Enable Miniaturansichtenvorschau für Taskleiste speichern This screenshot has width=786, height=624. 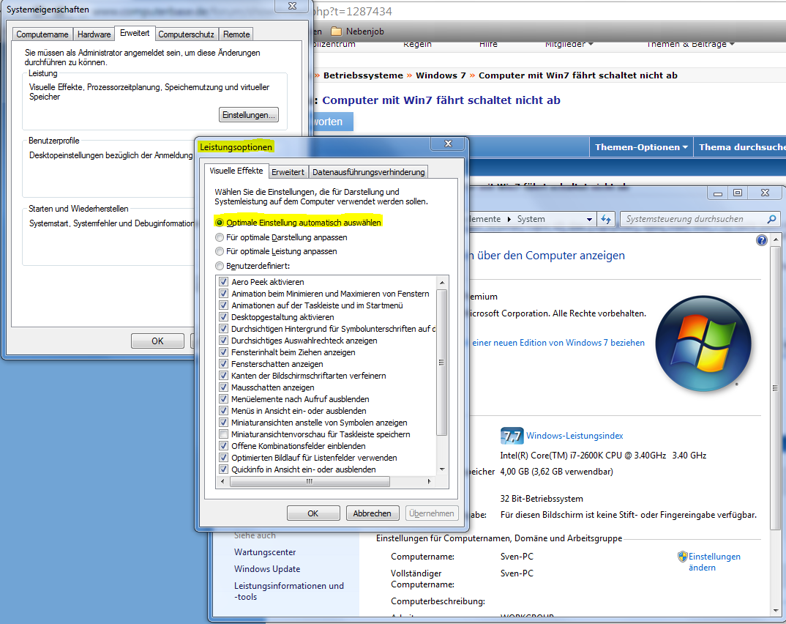tap(223, 434)
